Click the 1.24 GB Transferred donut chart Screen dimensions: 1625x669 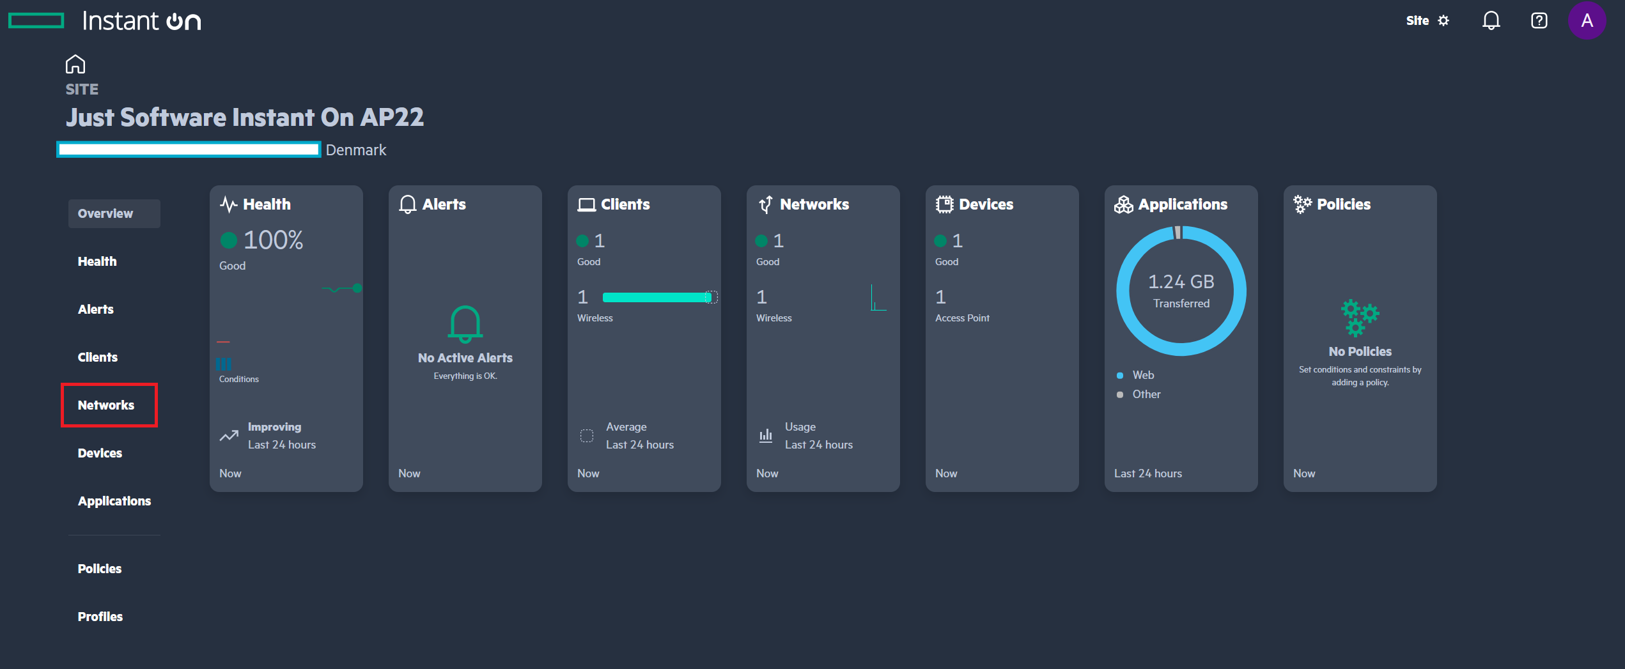(1181, 291)
